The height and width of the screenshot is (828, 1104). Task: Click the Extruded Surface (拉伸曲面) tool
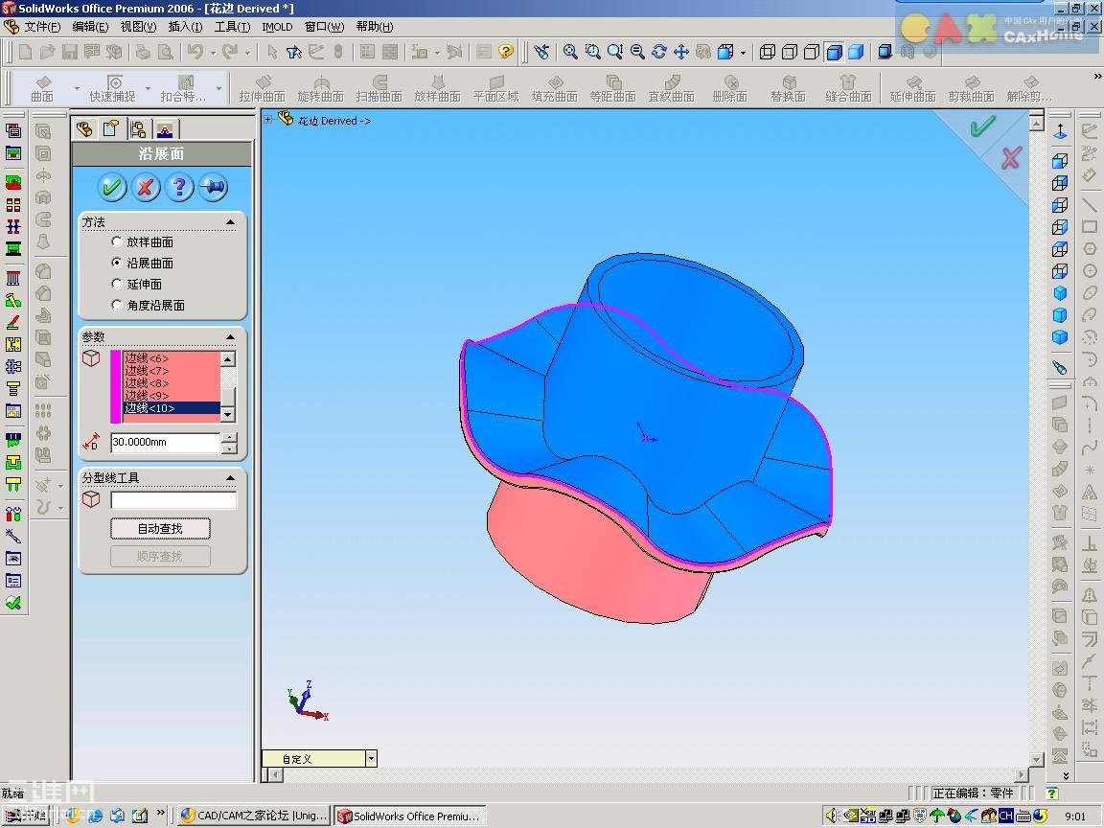pos(262,89)
